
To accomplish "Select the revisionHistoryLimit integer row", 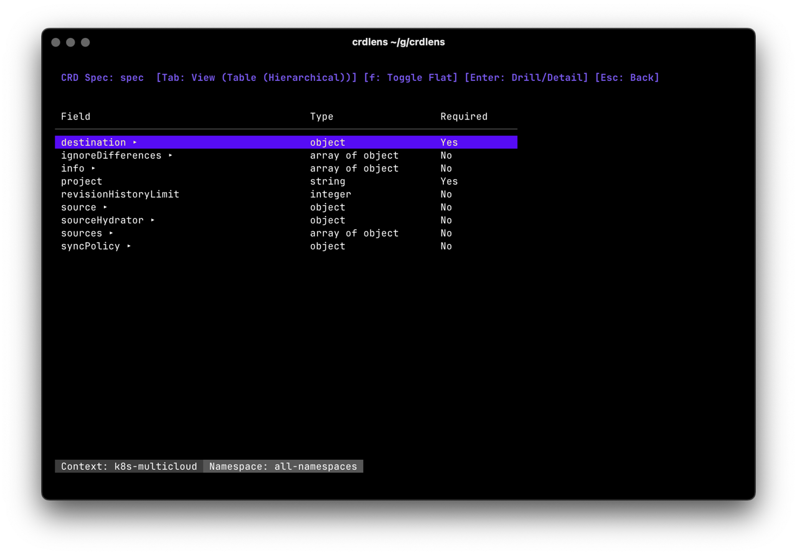I will pos(120,194).
